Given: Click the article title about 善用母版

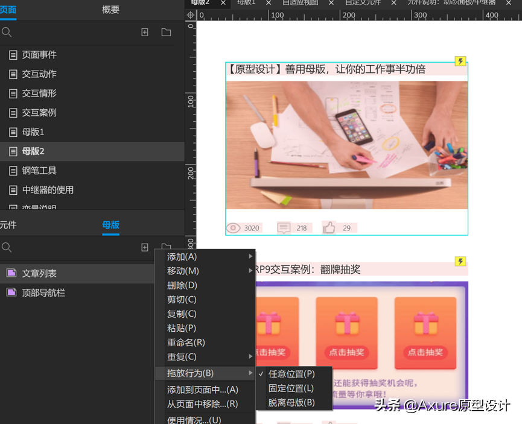Looking at the screenshot, I should (326, 69).
